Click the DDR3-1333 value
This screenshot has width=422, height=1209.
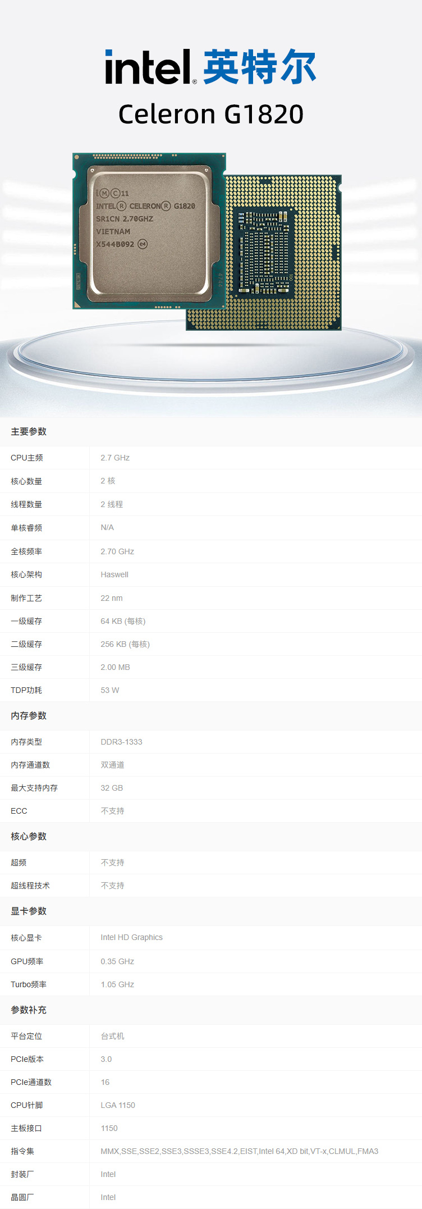(x=121, y=742)
